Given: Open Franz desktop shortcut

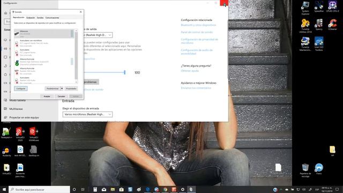Looking at the screenshot, I should tap(319, 169).
